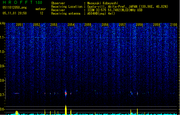Click the long horizontal echo trace before 2051

point(17,93)
